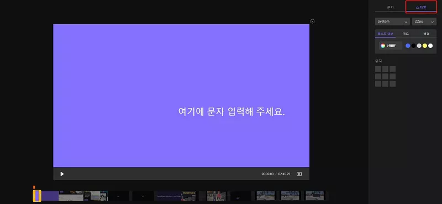Viewport: 442px width, 204px height.
Task: Set text position to middle-right grid cell
Action: point(393,77)
